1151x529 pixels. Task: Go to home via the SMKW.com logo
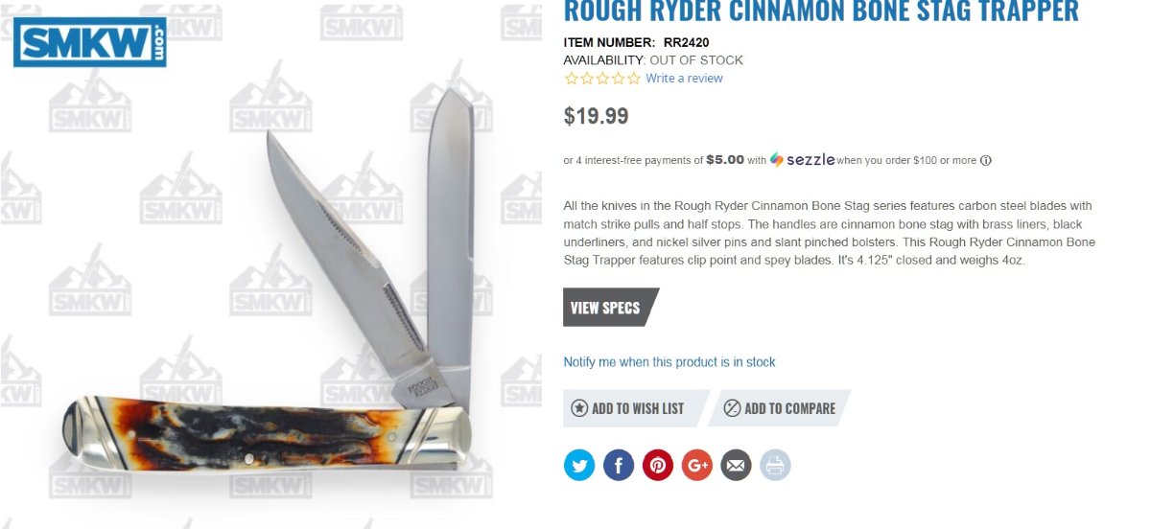pos(90,42)
